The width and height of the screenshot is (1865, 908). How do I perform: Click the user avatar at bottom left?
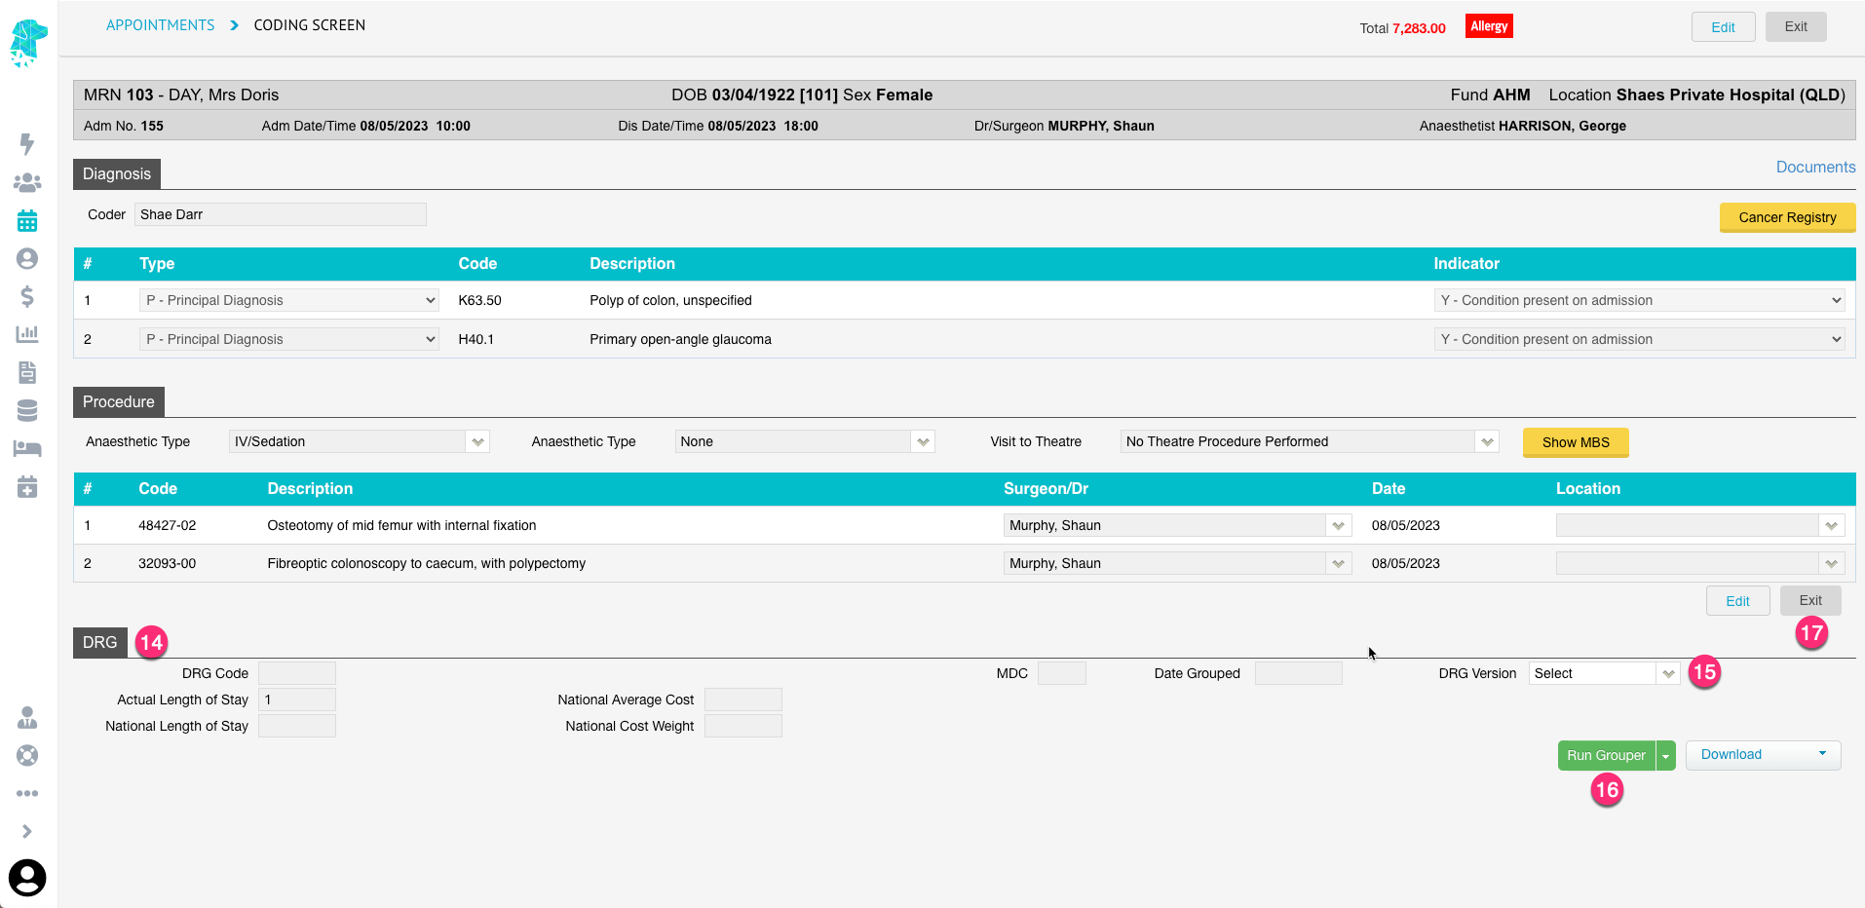coord(27,877)
